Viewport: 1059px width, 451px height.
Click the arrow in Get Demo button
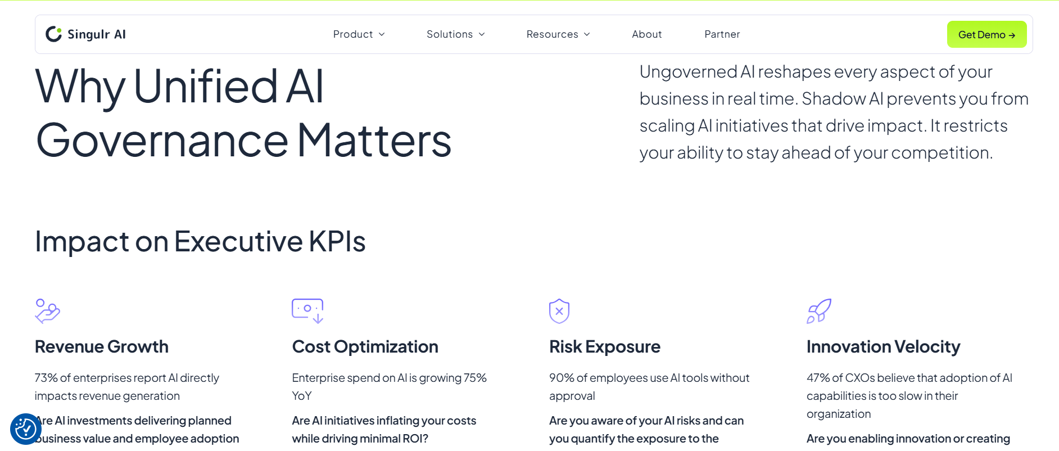coord(1012,35)
